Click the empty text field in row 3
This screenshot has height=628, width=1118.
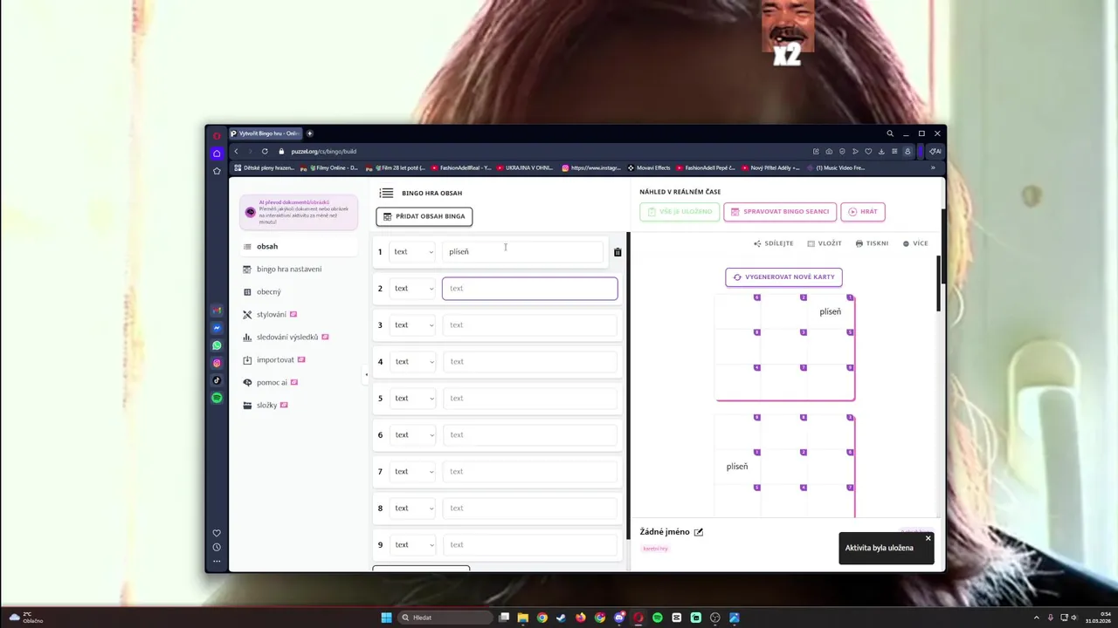(x=529, y=325)
